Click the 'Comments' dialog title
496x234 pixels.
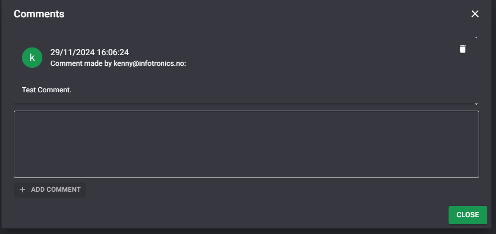pyautogui.click(x=39, y=14)
